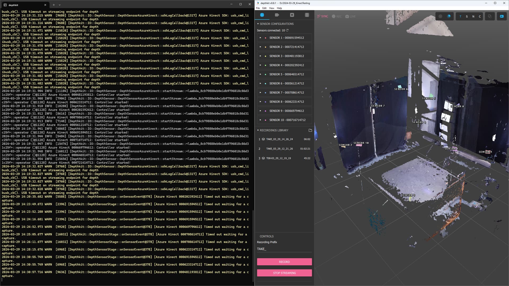Screen dimensions: 509x286
Task: Open the Edit menu
Action: 264,8
